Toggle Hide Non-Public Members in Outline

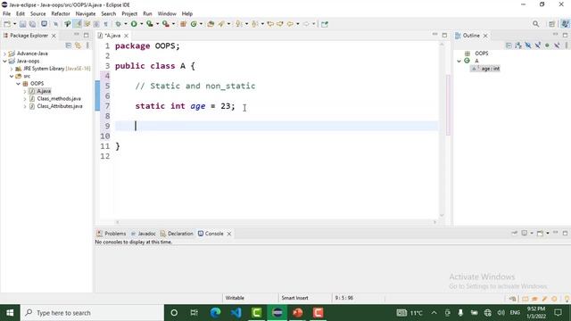click(547, 45)
